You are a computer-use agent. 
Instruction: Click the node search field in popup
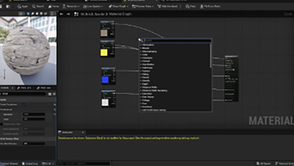(177, 41)
